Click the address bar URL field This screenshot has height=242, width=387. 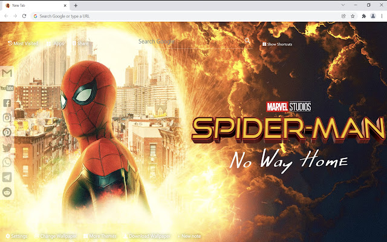pyautogui.click(x=185, y=16)
